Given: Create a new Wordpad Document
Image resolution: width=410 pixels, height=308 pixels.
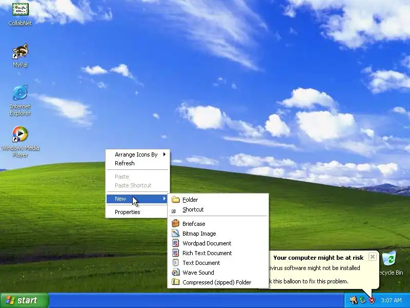Looking at the screenshot, I should tap(218, 243).
